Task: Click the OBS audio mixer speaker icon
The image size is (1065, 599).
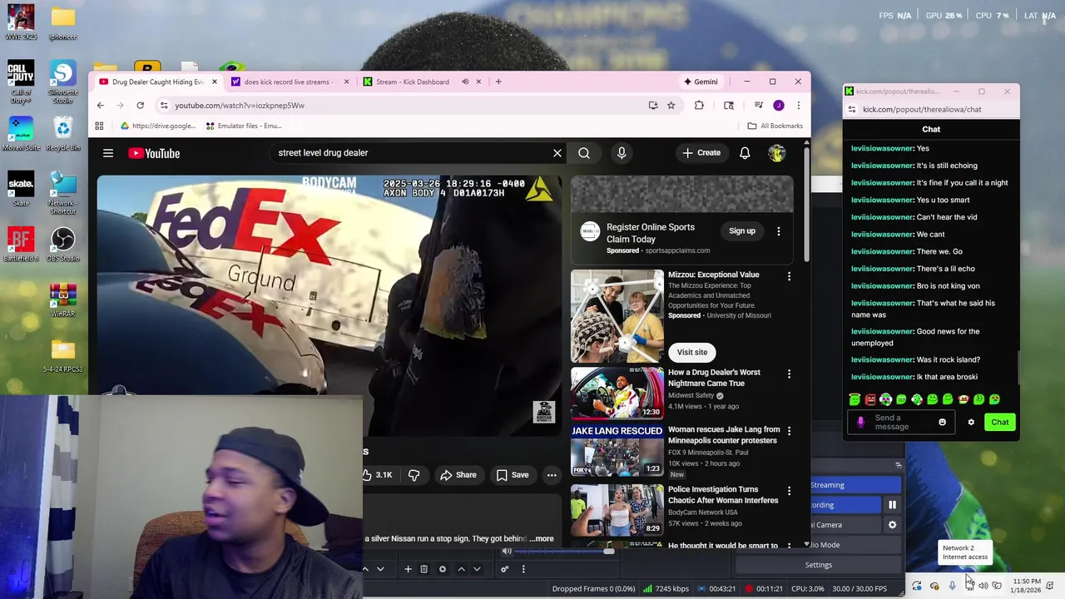Action: coord(507,552)
